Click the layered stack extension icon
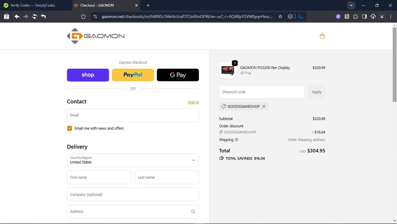The height and width of the screenshot is (224, 397). click(290, 16)
